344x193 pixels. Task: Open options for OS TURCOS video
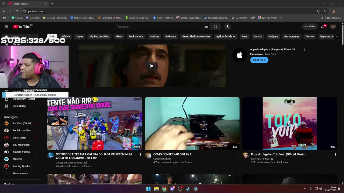click(x=140, y=155)
